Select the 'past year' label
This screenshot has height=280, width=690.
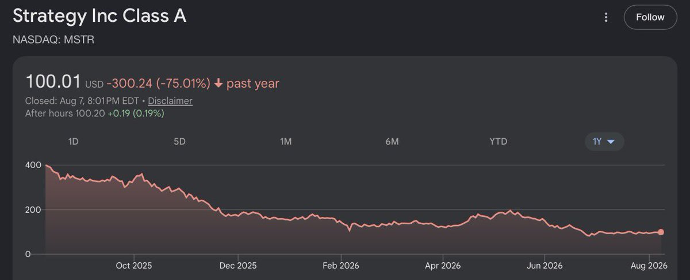click(252, 83)
